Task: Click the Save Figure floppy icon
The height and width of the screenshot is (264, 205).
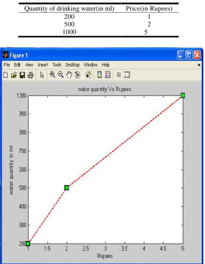Action: [22, 75]
